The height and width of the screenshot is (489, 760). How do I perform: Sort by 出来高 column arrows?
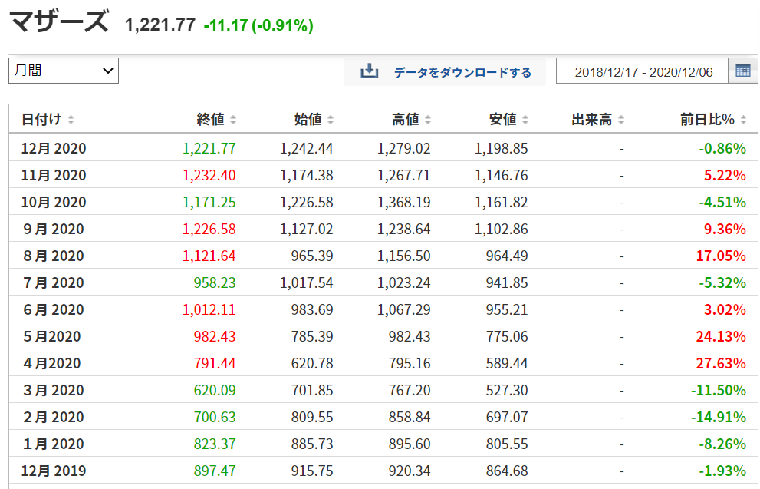tap(621, 121)
